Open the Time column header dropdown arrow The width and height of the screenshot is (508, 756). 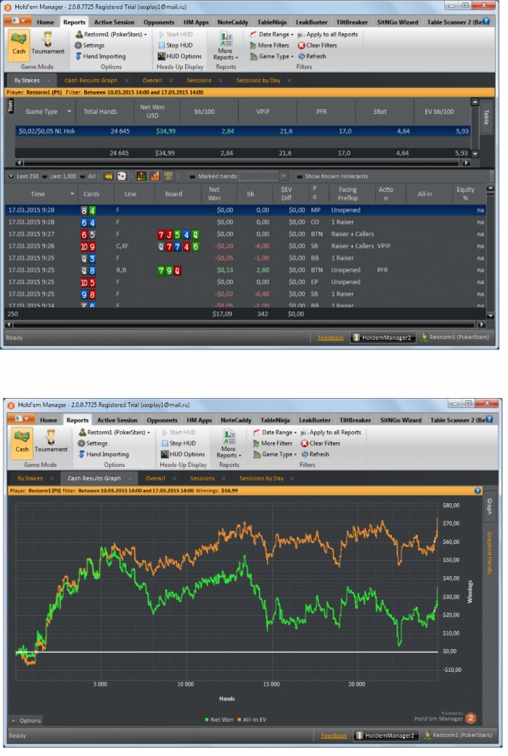pos(73,194)
